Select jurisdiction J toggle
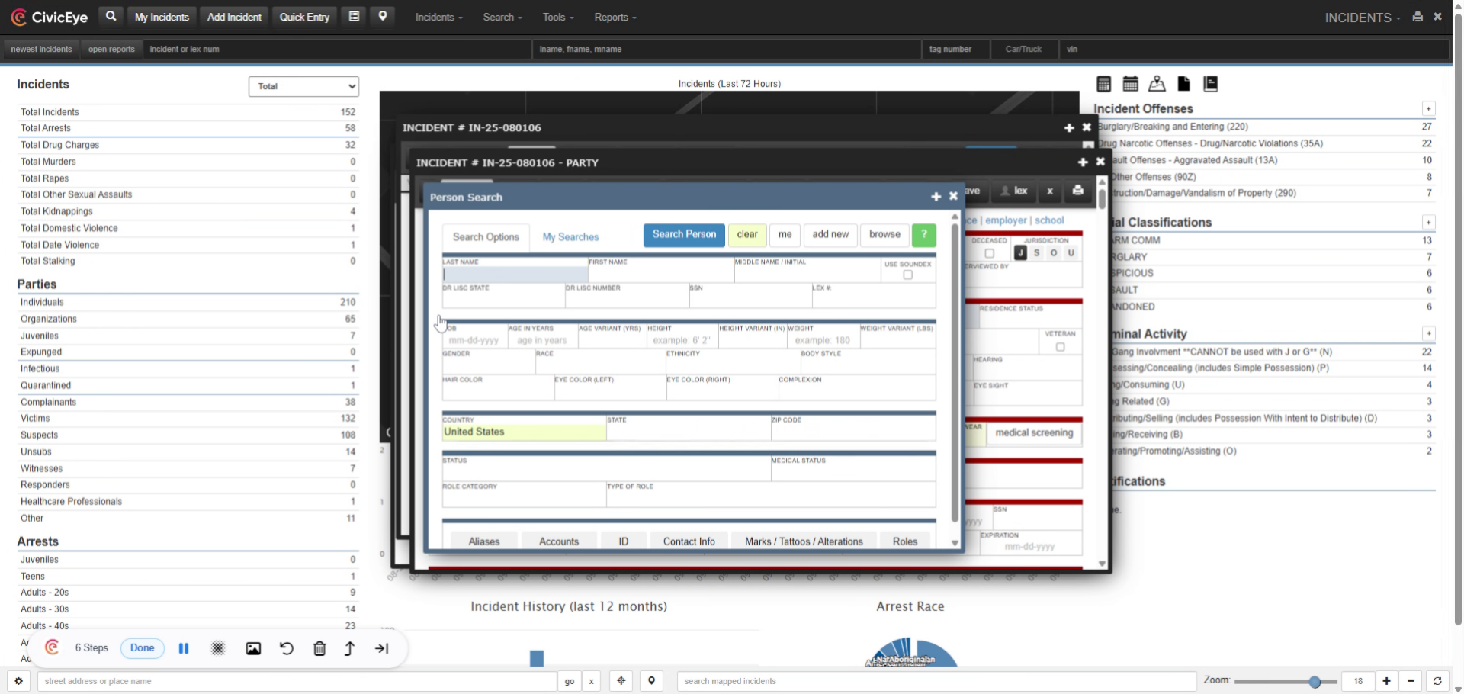Screen dimensions: 1464x694 click(x=1020, y=253)
